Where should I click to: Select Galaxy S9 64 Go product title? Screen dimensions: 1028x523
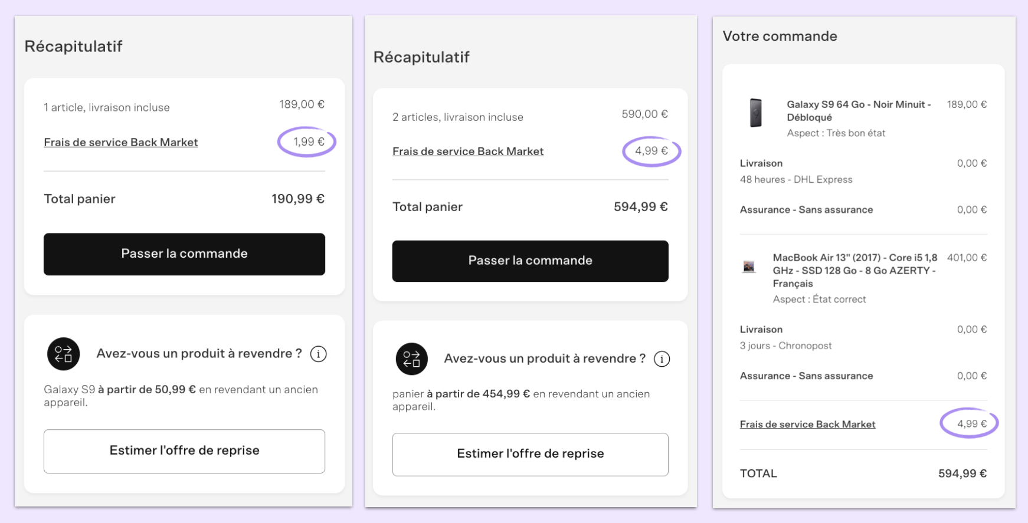coord(859,111)
